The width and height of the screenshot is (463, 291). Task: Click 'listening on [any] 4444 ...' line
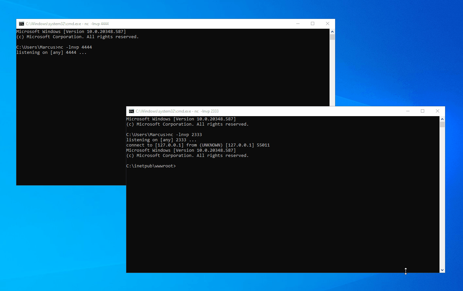(52, 53)
